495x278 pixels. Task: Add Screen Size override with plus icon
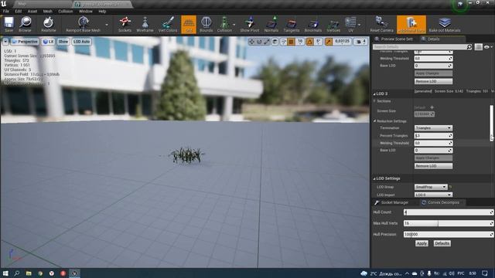[x=432, y=107]
